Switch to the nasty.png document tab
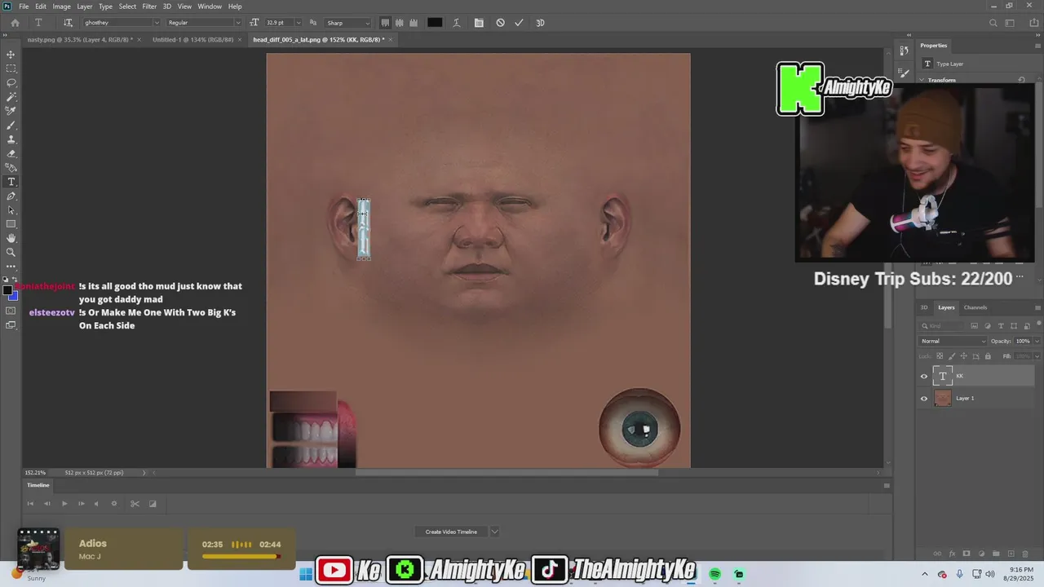The image size is (1044, 587). (80, 39)
